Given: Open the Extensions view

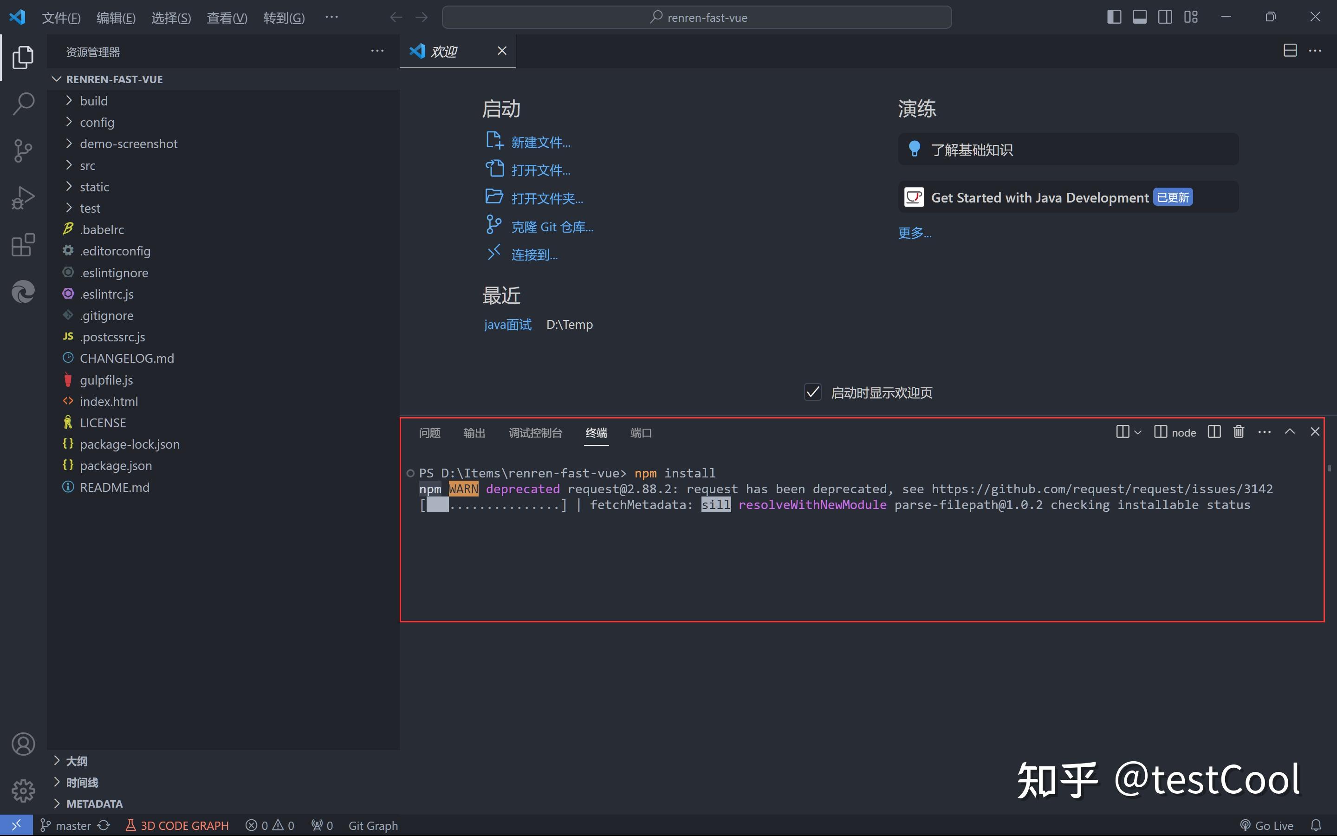Looking at the screenshot, I should click(x=23, y=245).
